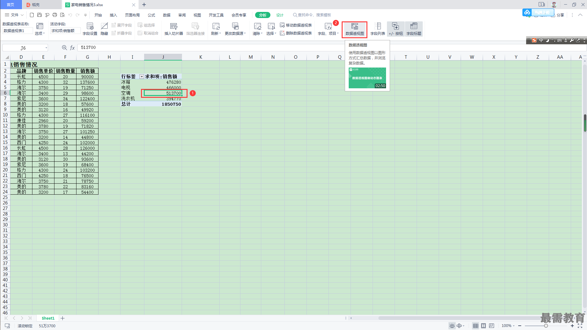Screen dimensions: 587x330
Task: Open the 插入 (Insert) tab
Action: pos(113,15)
